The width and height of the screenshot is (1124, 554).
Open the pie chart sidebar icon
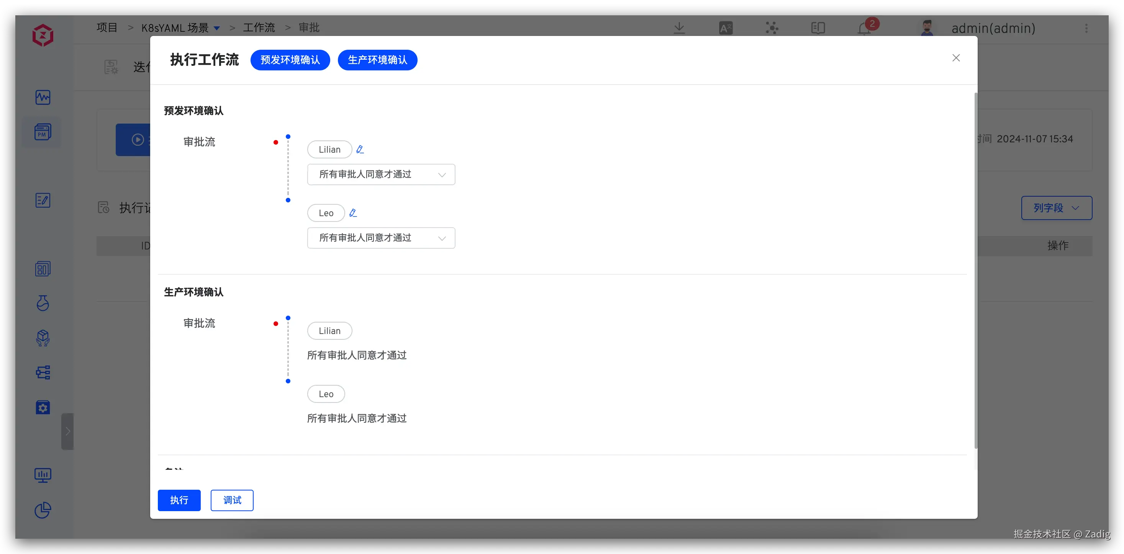pyautogui.click(x=42, y=510)
